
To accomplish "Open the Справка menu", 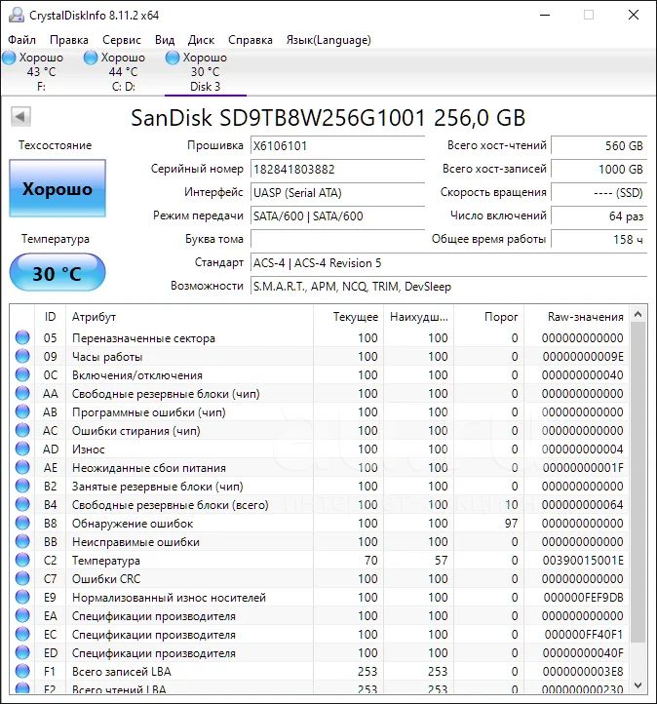I will pyautogui.click(x=250, y=40).
